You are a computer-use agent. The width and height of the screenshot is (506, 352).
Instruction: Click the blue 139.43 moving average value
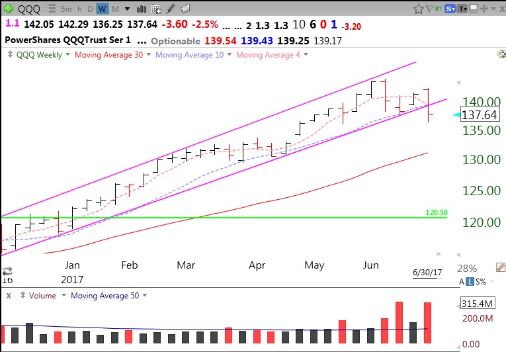(257, 40)
